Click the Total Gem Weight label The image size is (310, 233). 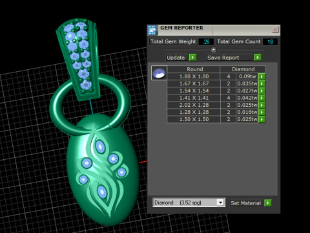(x=173, y=41)
